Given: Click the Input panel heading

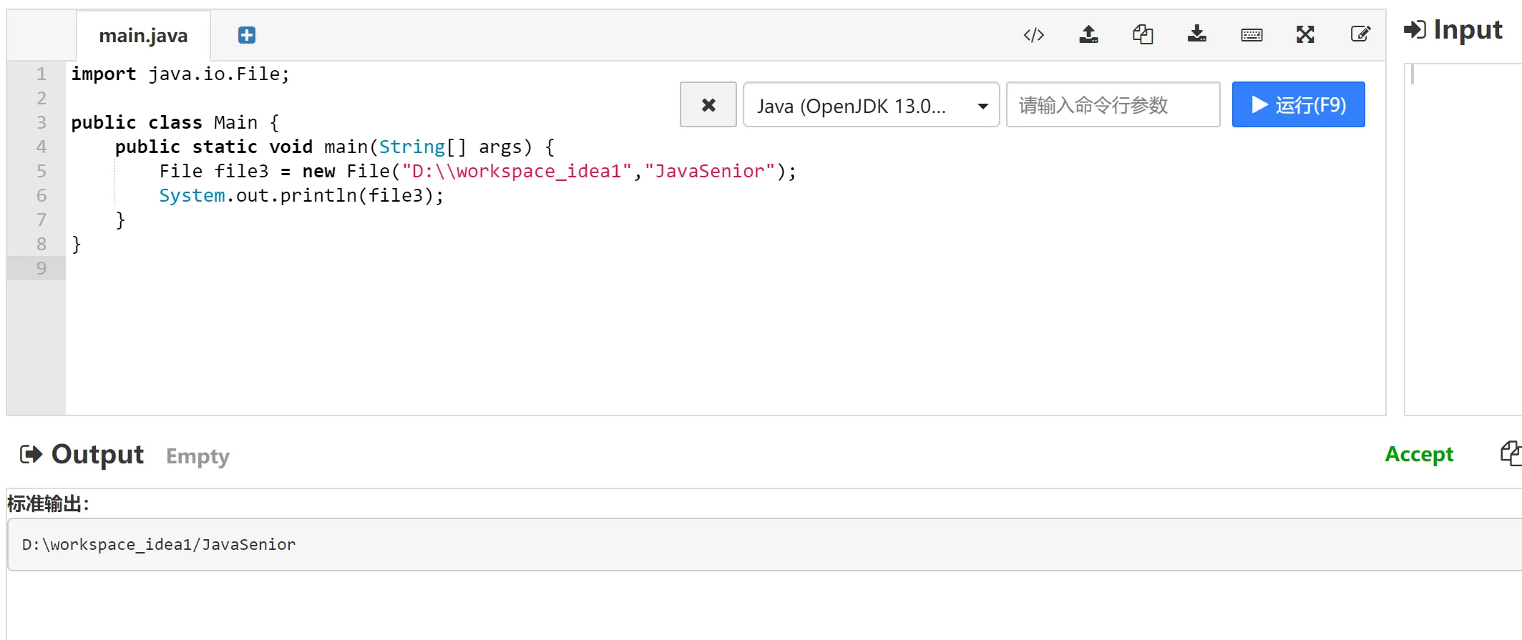Looking at the screenshot, I should (x=1467, y=30).
